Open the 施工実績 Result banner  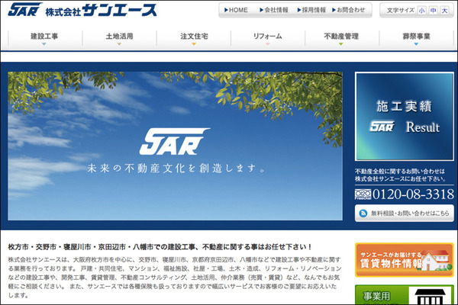click(405, 116)
